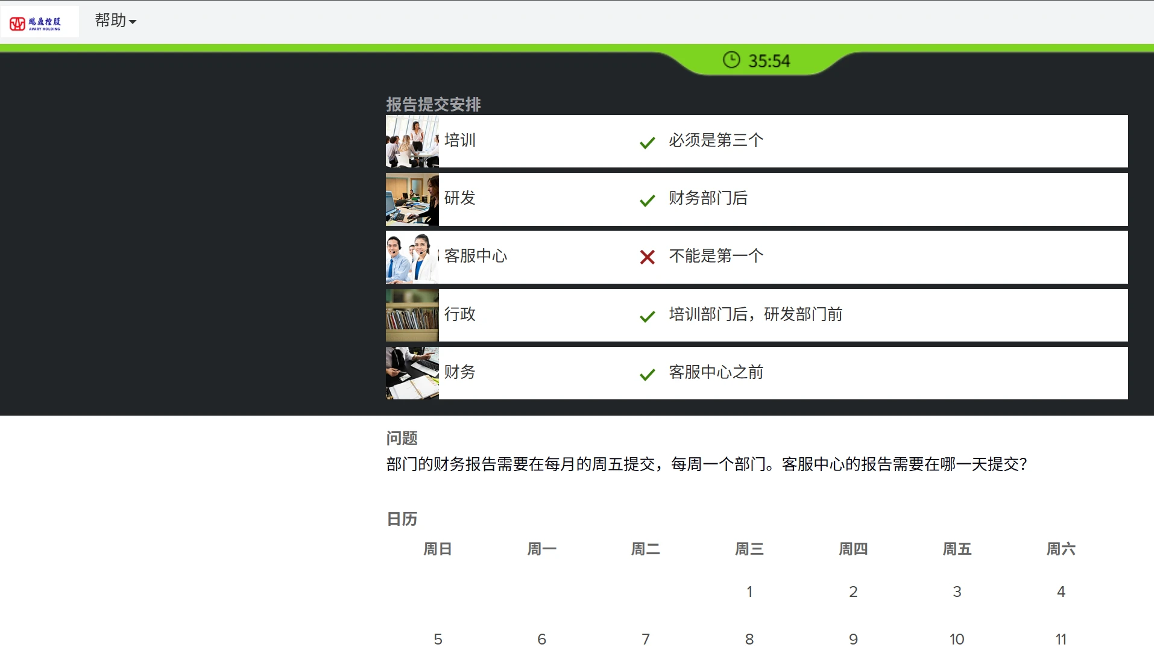Select calendar date 3 under 周五

[957, 592]
